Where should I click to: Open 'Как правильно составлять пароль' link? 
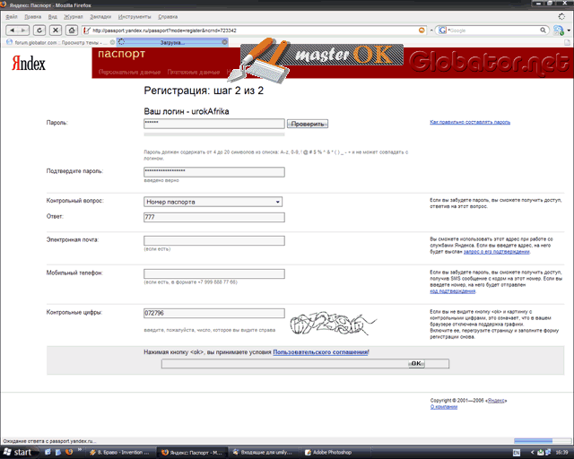pyautogui.click(x=470, y=122)
